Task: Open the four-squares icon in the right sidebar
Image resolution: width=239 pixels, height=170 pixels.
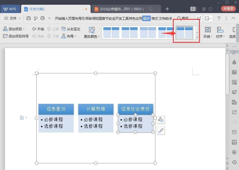Action: [234, 82]
